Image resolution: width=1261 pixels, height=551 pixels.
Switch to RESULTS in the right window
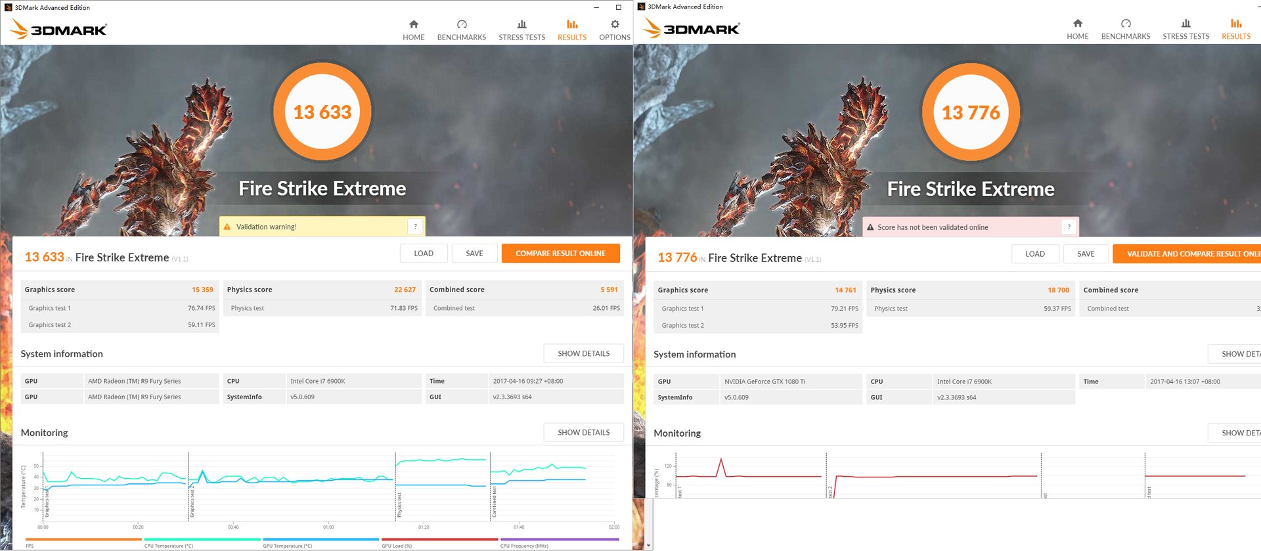pos(1236,30)
